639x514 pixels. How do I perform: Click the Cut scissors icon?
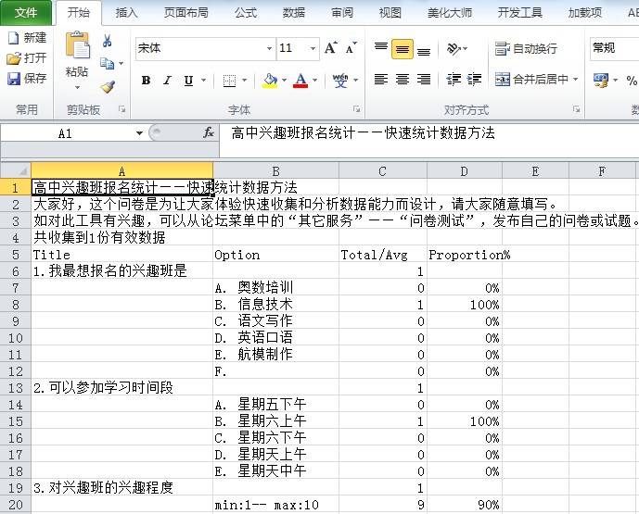(108, 41)
